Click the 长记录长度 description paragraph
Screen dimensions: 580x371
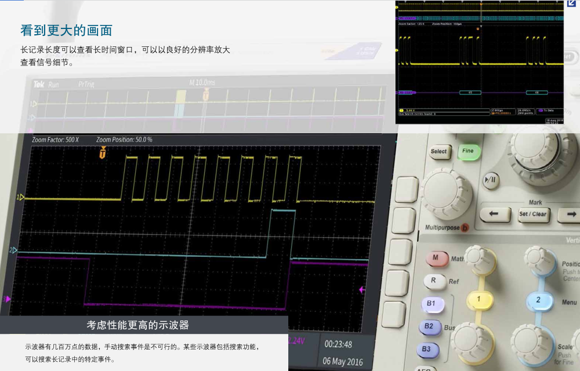click(x=125, y=56)
